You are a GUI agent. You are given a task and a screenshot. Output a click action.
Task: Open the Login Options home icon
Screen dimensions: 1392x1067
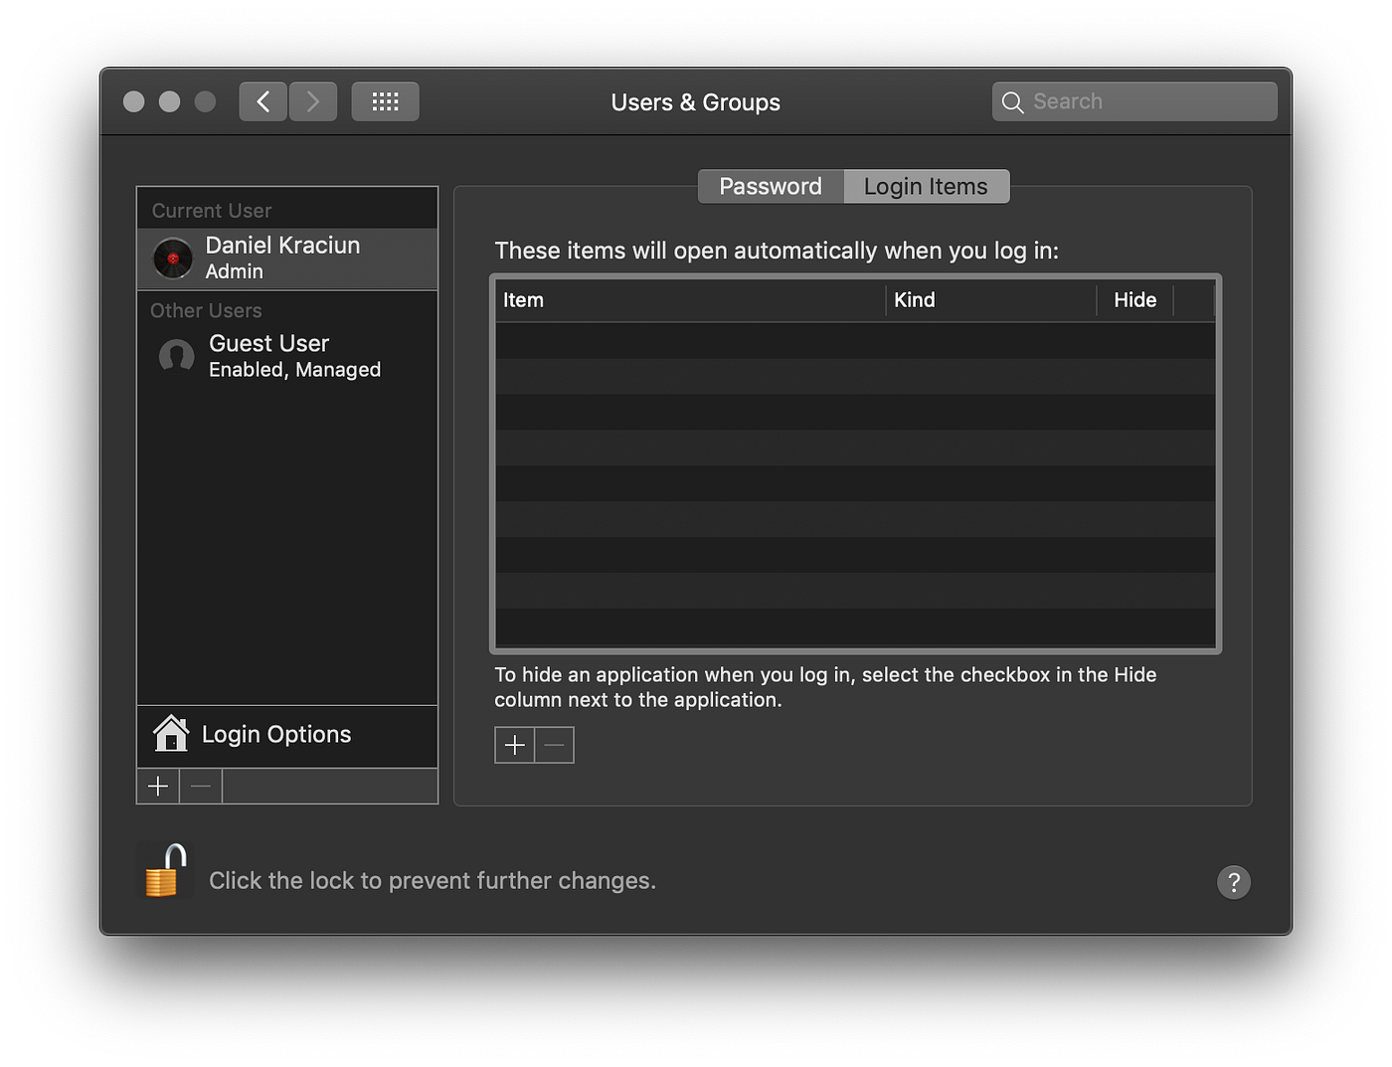click(171, 734)
